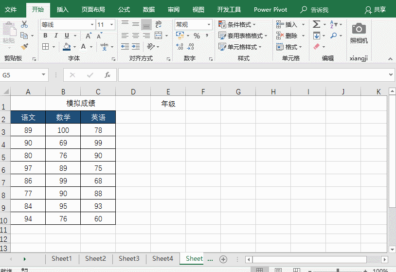Align text left
This screenshot has width=396, height=272.
click(125, 36)
